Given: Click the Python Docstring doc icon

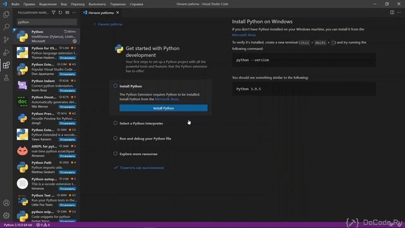Looking at the screenshot, I should pos(23,101).
